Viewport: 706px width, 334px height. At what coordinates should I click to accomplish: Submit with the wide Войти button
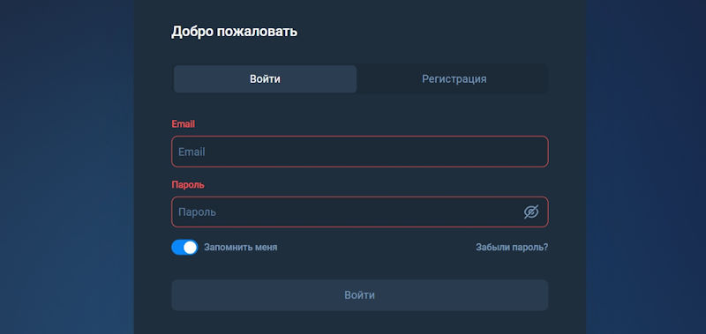click(360, 295)
